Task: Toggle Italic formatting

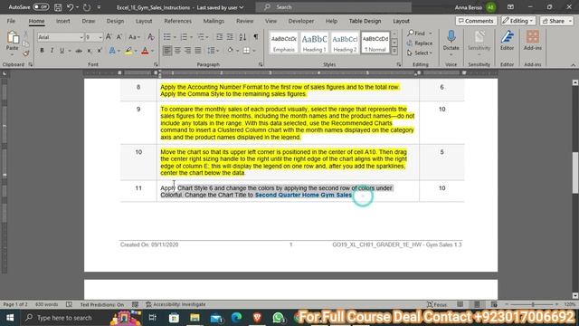Action: pyautogui.click(x=52, y=51)
